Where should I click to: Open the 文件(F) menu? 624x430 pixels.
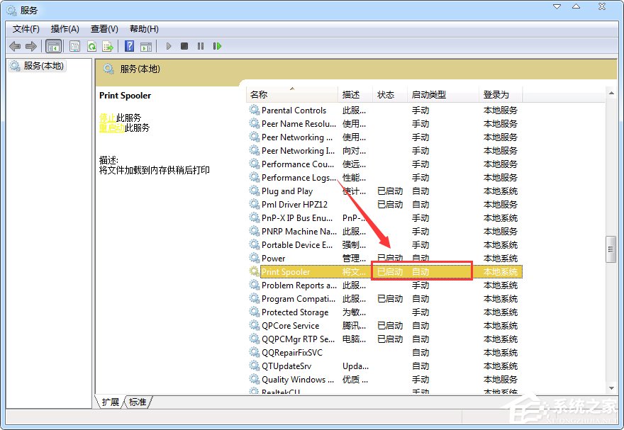[26, 29]
